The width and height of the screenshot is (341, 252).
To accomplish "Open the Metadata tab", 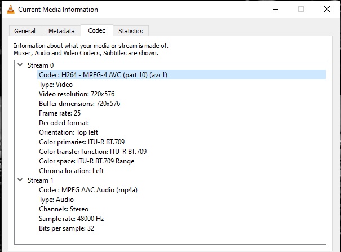I will 61,31.
